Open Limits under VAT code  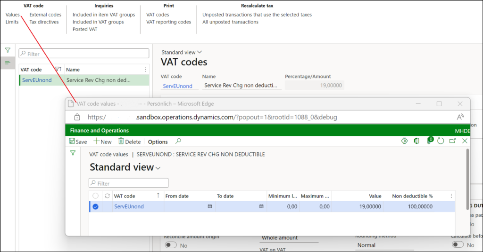(12, 22)
